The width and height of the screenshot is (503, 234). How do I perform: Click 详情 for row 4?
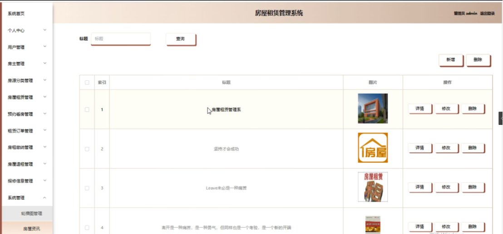point(420,227)
